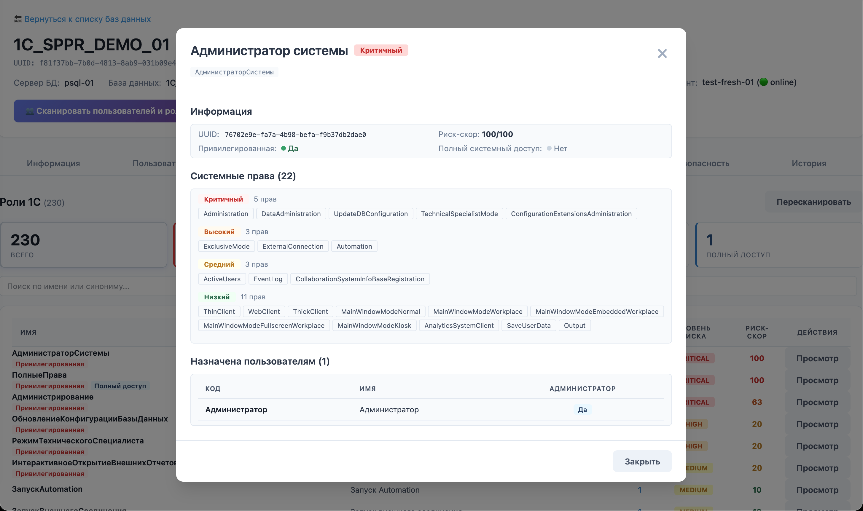Open the Информация tab behind the dialog

point(53,164)
